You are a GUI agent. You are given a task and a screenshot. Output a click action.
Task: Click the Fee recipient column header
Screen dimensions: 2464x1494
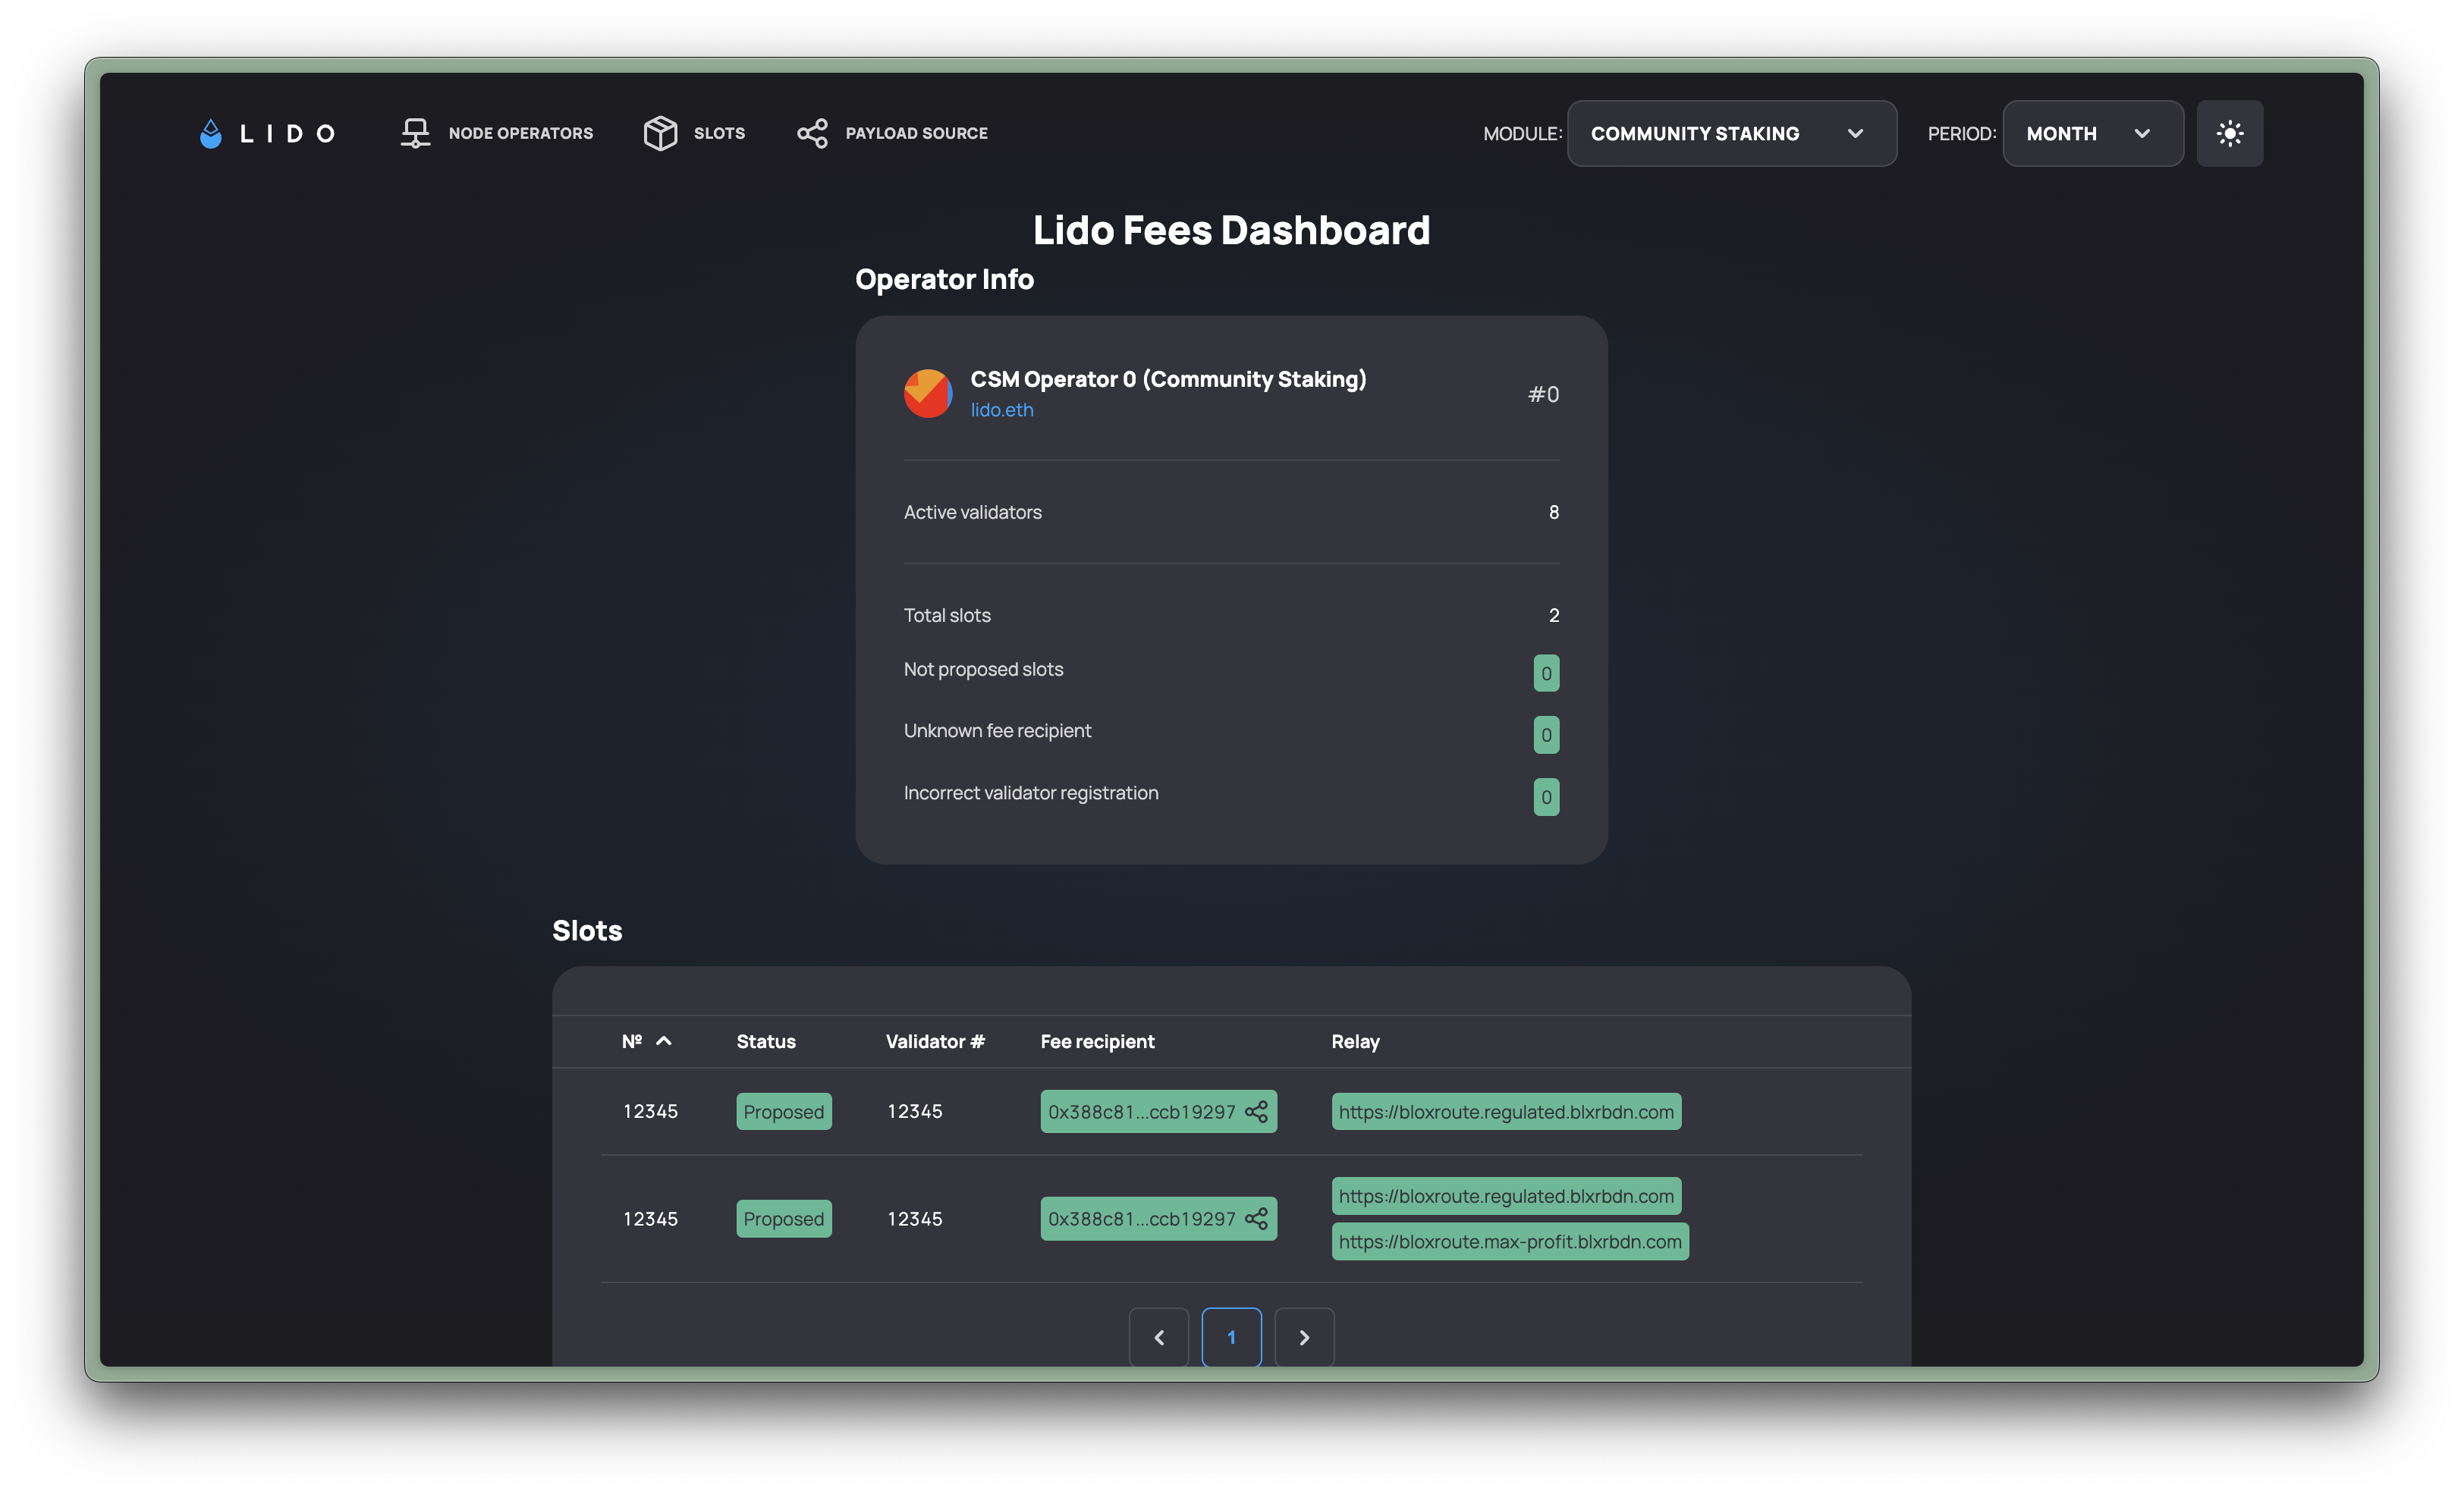[1097, 1041]
